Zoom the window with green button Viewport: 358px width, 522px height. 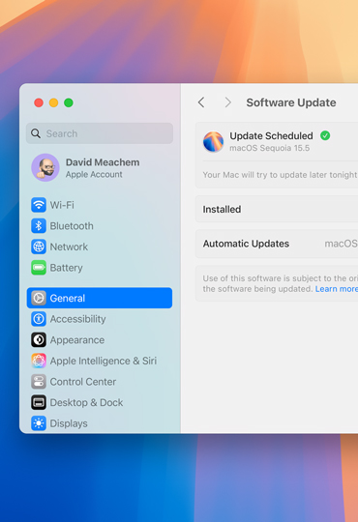tap(69, 102)
